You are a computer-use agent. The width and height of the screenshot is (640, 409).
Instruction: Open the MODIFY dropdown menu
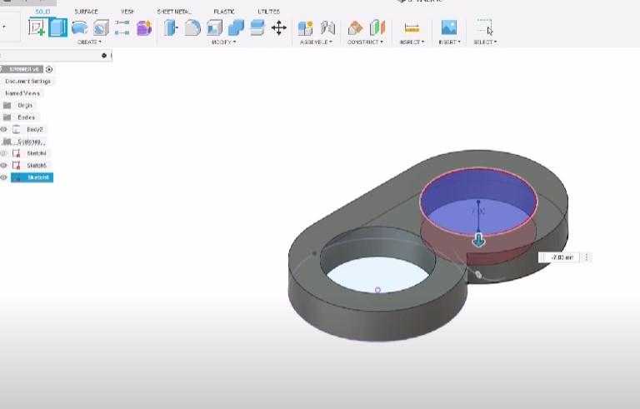coord(223,42)
